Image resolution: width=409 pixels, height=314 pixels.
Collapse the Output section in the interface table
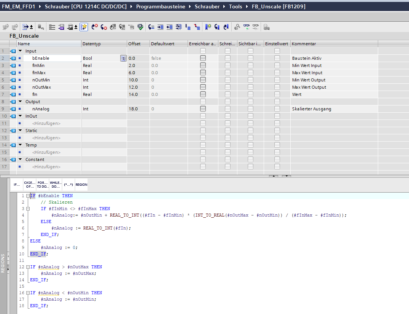tap(20, 102)
